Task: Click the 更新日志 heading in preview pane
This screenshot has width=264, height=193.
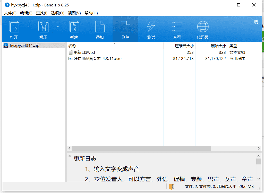Action: click(85, 159)
